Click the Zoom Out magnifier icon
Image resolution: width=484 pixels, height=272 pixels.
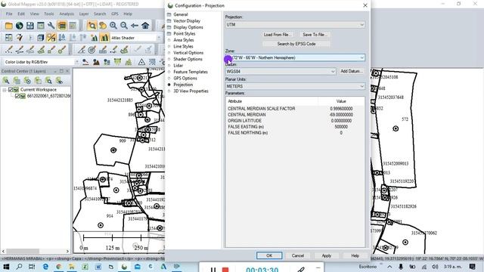tap(124, 26)
